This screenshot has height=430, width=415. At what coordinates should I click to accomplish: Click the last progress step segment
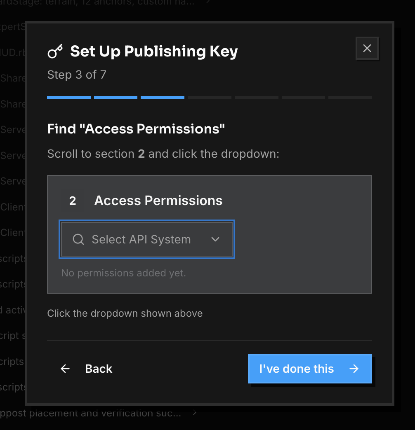coord(350,98)
